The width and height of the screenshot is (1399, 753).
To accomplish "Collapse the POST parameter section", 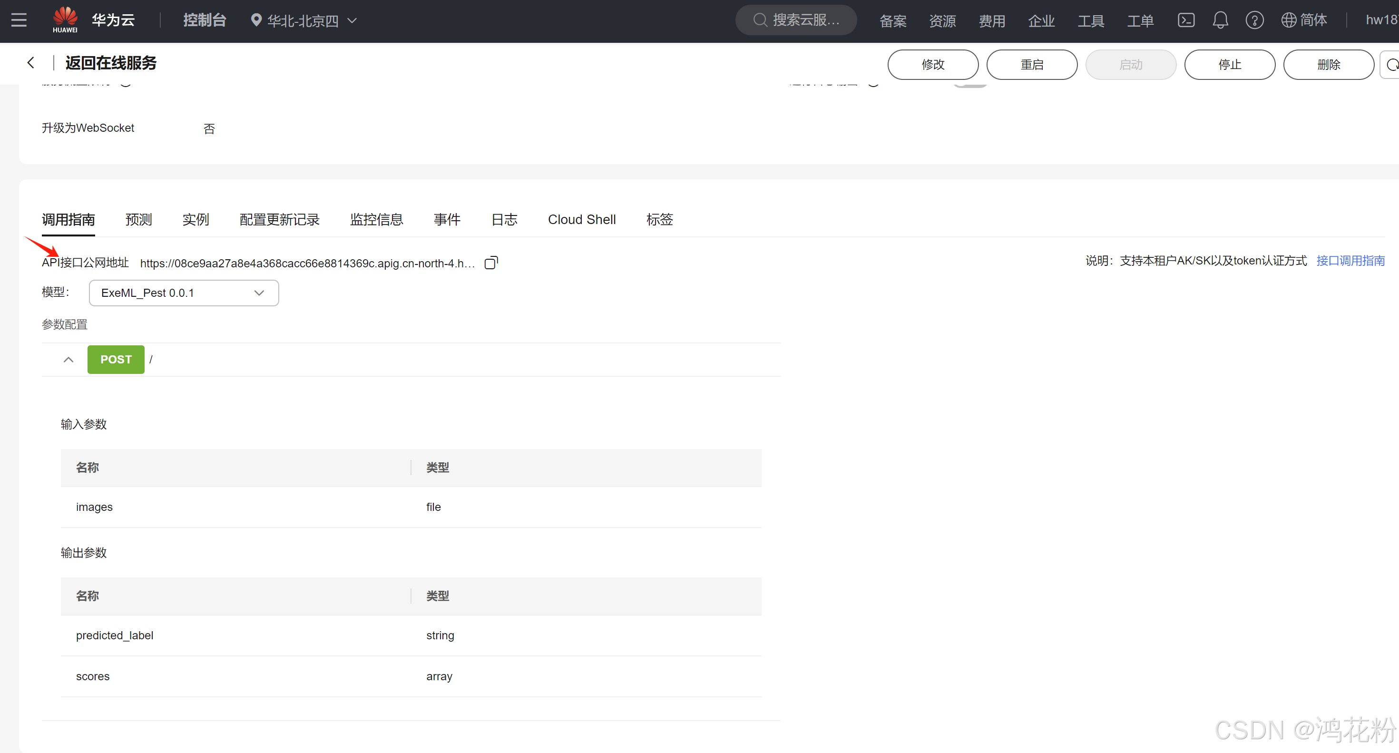I will (68, 360).
